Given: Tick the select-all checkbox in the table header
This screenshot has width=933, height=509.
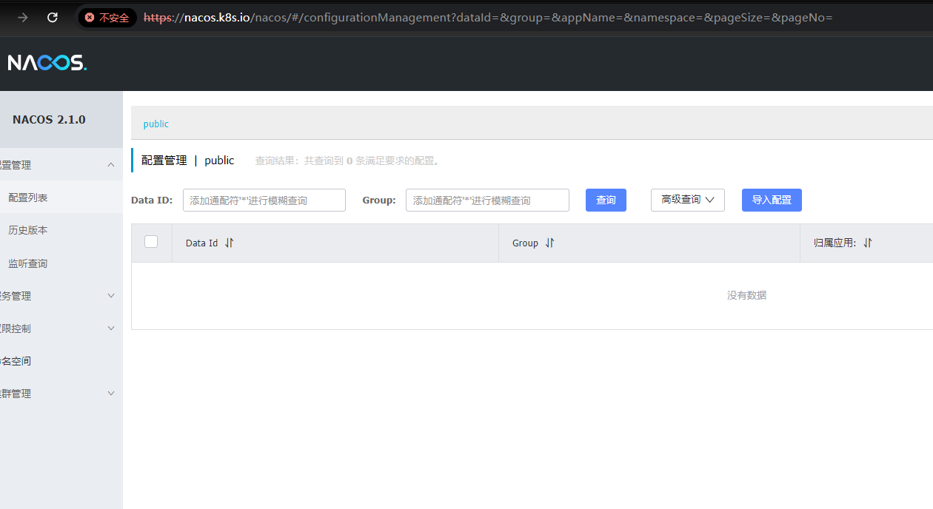Looking at the screenshot, I should (x=151, y=241).
